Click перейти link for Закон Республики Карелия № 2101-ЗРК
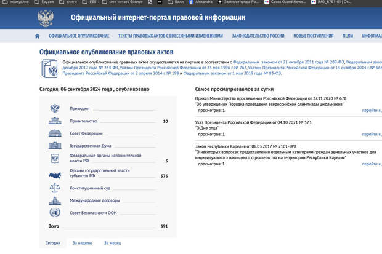This screenshot has width=382, height=254. [x=372, y=164]
